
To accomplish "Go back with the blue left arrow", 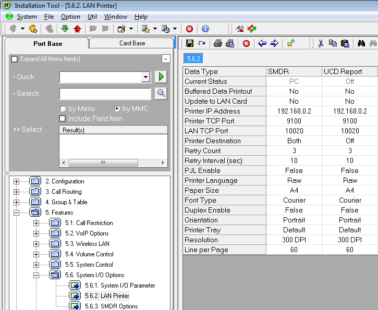I will (x=262, y=43).
